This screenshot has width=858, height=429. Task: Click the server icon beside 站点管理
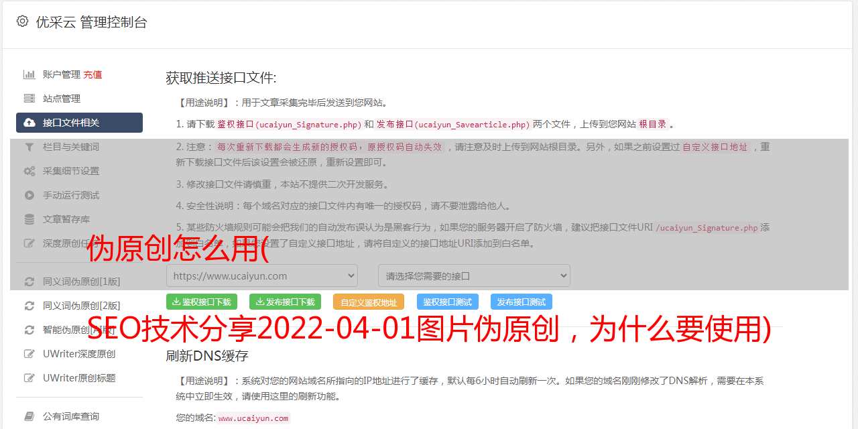pyautogui.click(x=29, y=99)
